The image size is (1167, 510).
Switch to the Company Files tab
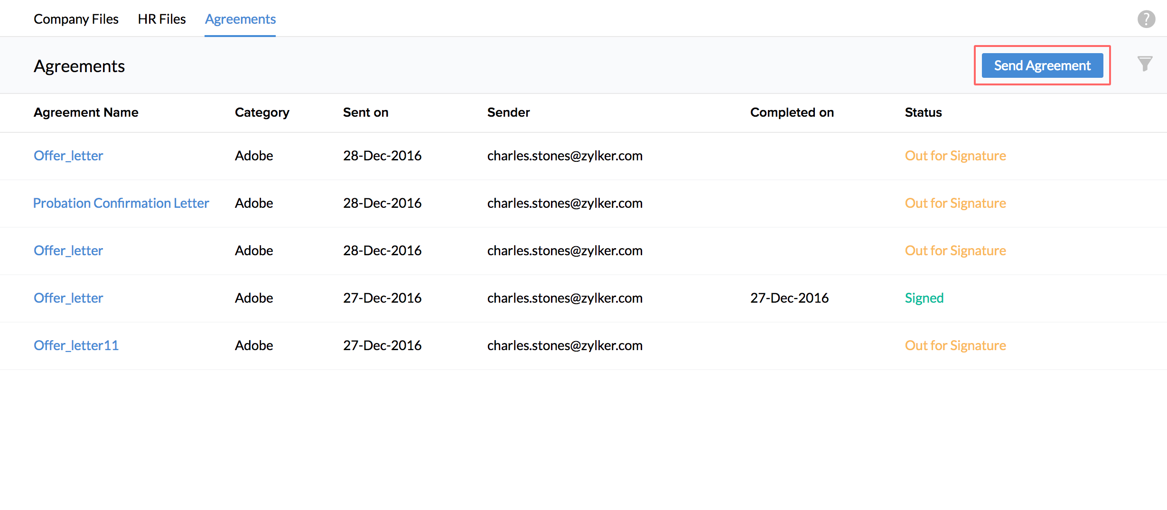tap(76, 19)
